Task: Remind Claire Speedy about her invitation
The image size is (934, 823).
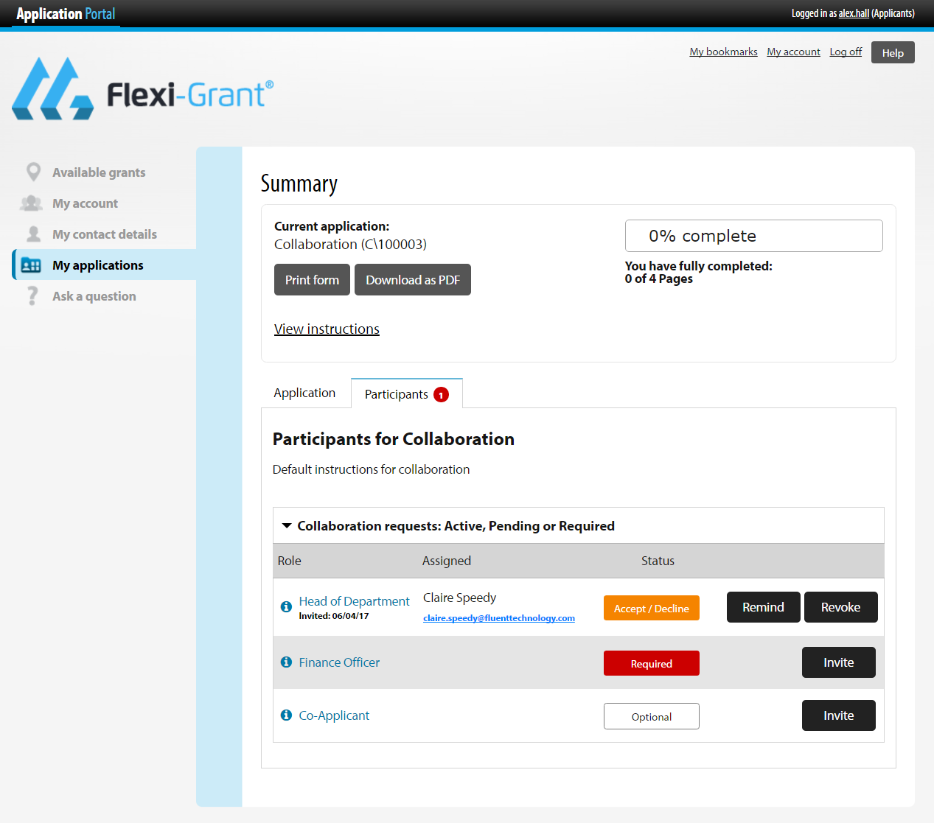Action: pyautogui.click(x=763, y=606)
